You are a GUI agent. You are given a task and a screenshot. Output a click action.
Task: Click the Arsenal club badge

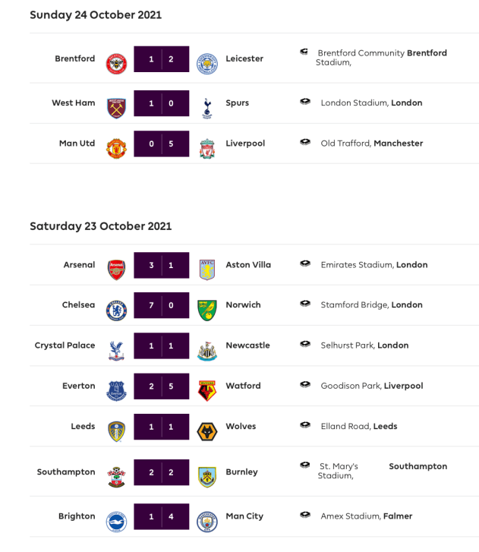pos(116,270)
